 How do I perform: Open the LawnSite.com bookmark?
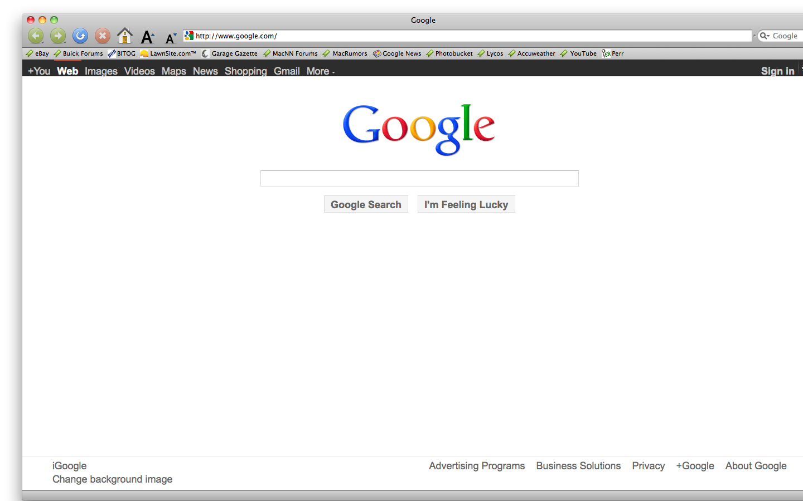tap(168, 53)
